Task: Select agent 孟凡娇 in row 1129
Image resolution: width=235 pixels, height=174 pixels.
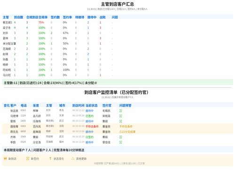Action: (37, 116)
